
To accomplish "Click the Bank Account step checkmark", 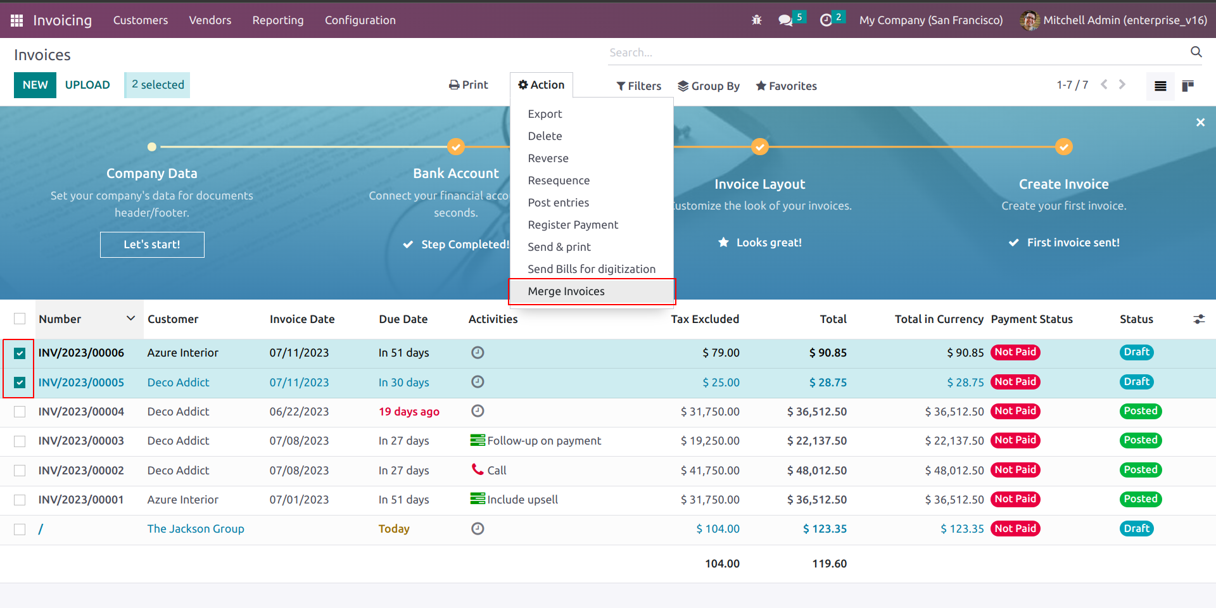I will tap(455, 147).
